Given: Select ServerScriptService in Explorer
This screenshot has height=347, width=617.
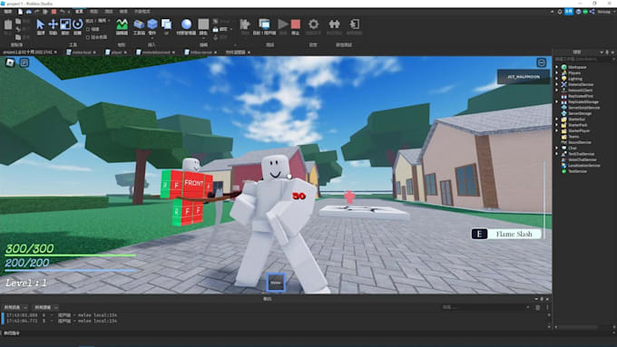Looking at the screenshot, I should (583, 108).
